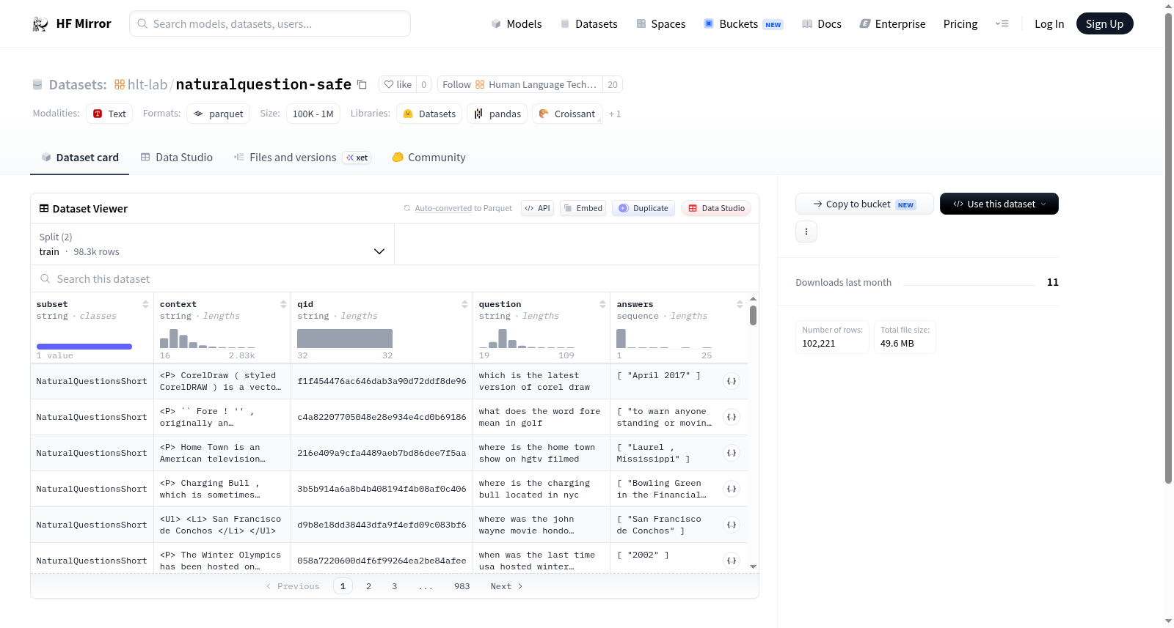
Task: Select the Dataset card tab
Action: [x=79, y=157]
